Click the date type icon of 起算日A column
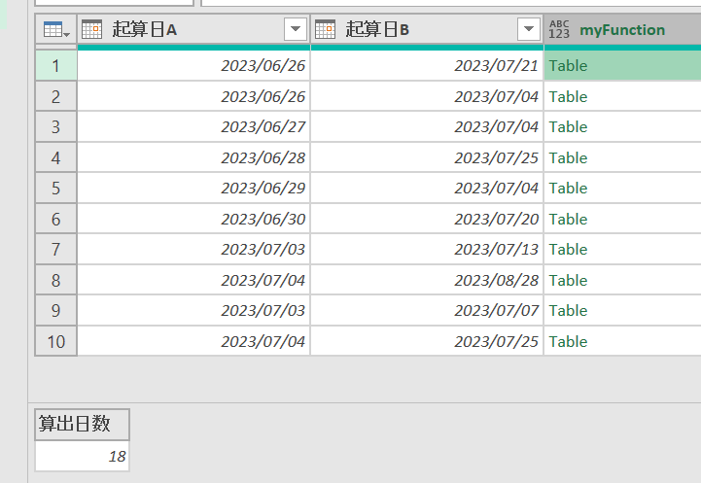 pos(92,30)
